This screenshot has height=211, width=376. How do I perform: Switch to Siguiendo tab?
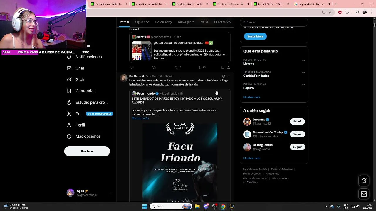142,22
